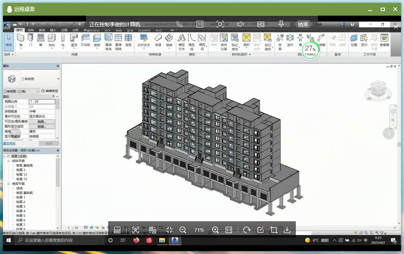
Task: Collapse the 结构平面 tree node
Action: [8, 161]
